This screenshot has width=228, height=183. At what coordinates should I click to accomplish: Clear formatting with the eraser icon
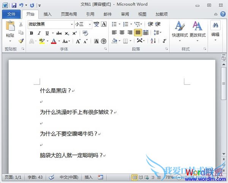(x=85, y=33)
